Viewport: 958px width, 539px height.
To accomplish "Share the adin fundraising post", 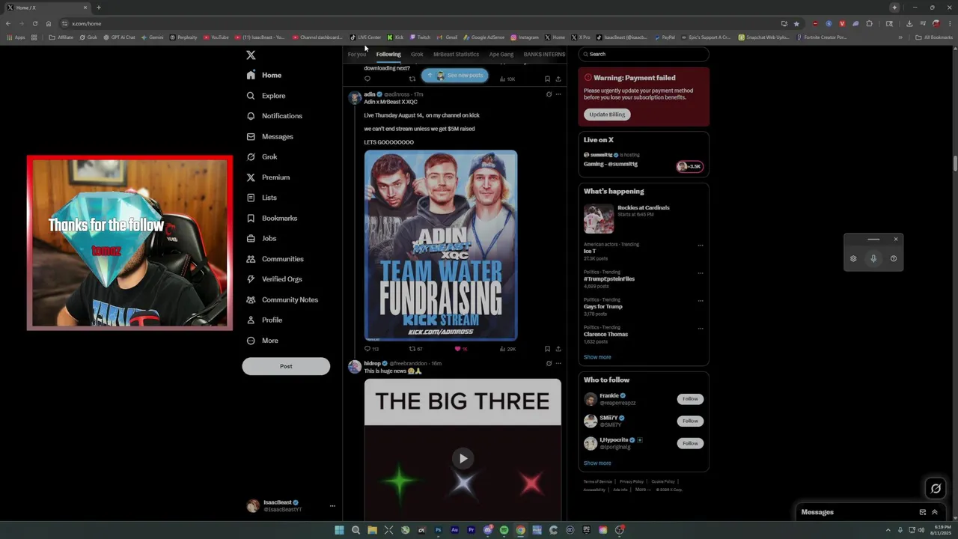I will pyautogui.click(x=558, y=349).
